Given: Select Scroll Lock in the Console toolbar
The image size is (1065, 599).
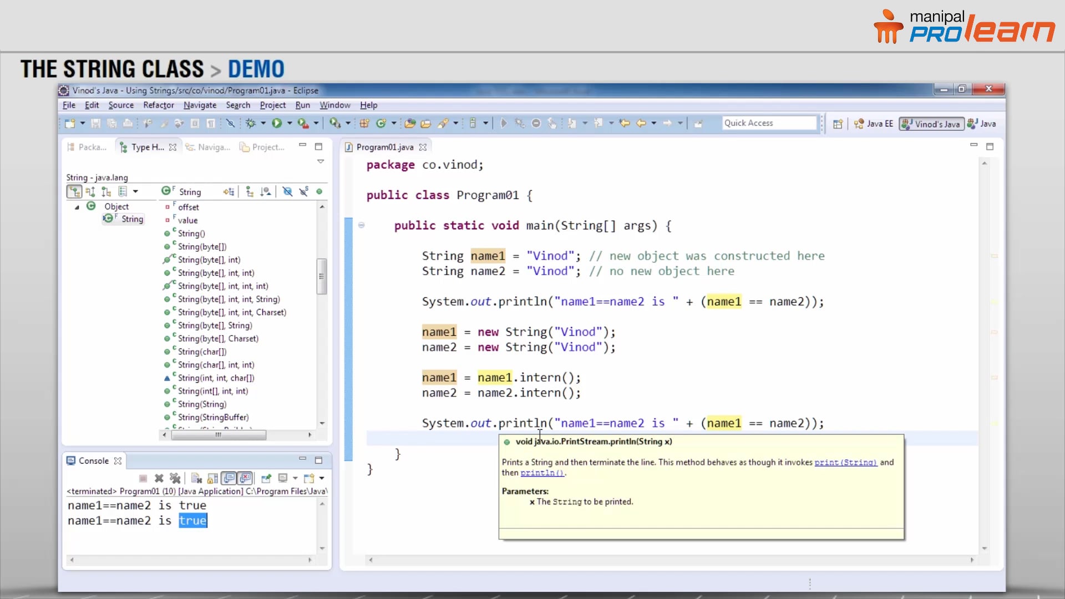Looking at the screenshot, I should 213,478.
